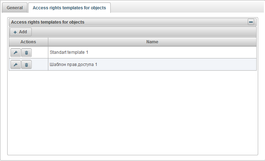Screen dimensions: 265x161
Task: Select the Шаблон прав доступа 1 row name
Action: click(x=74, y=65)
